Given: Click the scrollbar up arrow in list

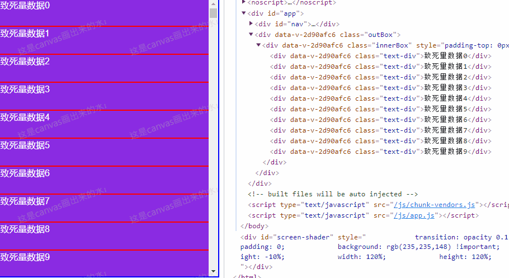Looking at the screenshot, I should (x=213, y=4).
